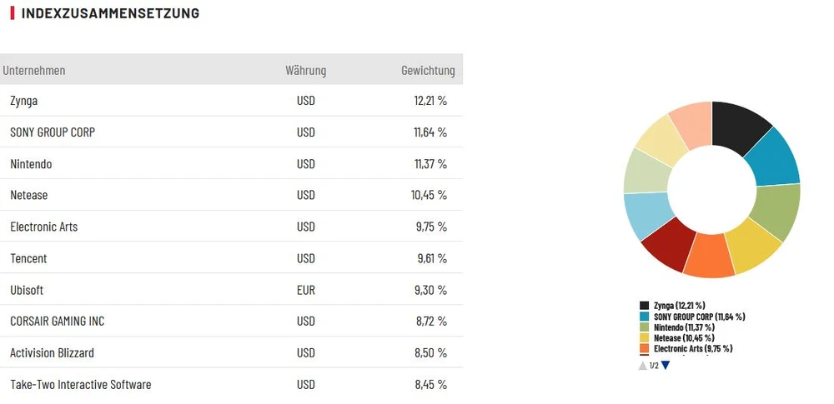Screen dimensions: 834x404
Task: Click the orange Electronic Arts legend square
Action: tap(645, 349)
